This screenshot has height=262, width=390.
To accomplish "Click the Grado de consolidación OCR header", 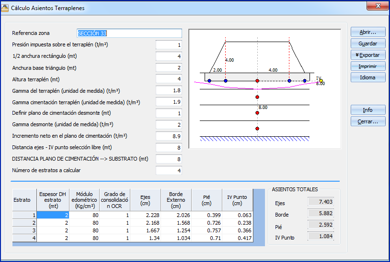I will point(115,200).
